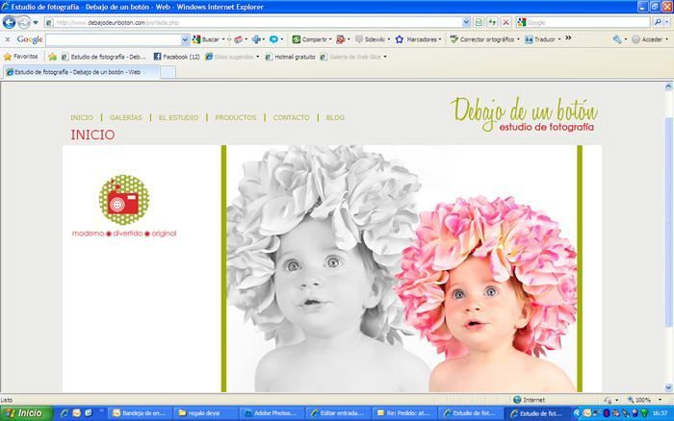674x421 pixels.
Task: Go back with the browser Back arrow
Action: 9,22
